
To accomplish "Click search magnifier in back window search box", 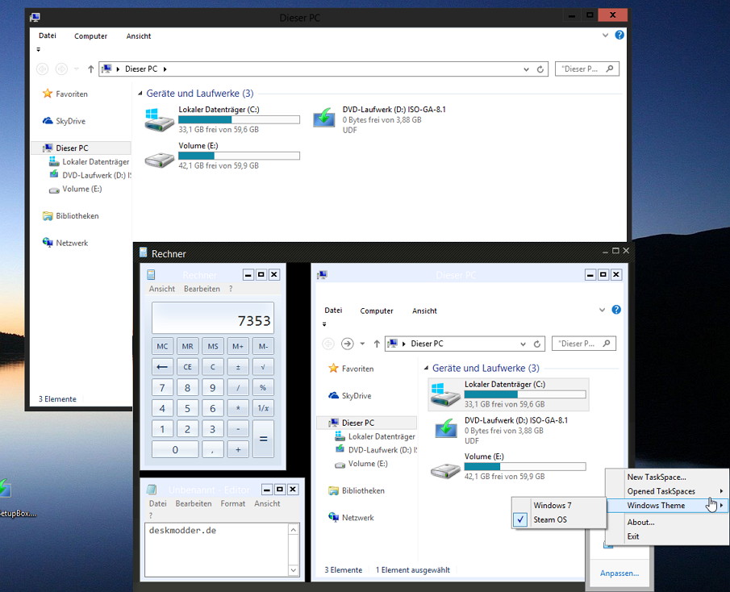I will click(x=610, y=69).
